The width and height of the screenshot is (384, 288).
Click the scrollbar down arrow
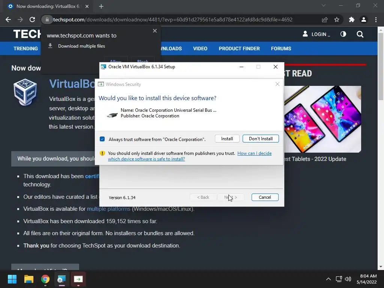coord(381,267)
